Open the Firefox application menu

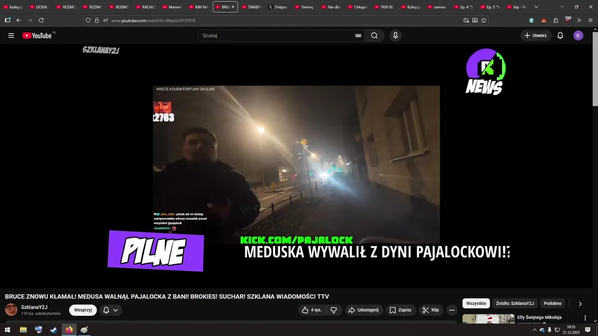tap(591, 21)
